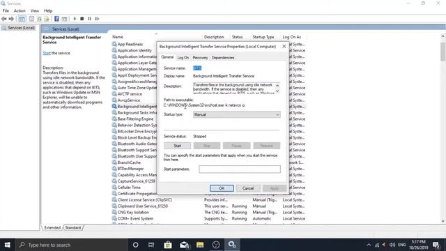Viewport: 446px width, 251px height.
Task: Click the Start button in the dialog
Action: pos(177,146)
